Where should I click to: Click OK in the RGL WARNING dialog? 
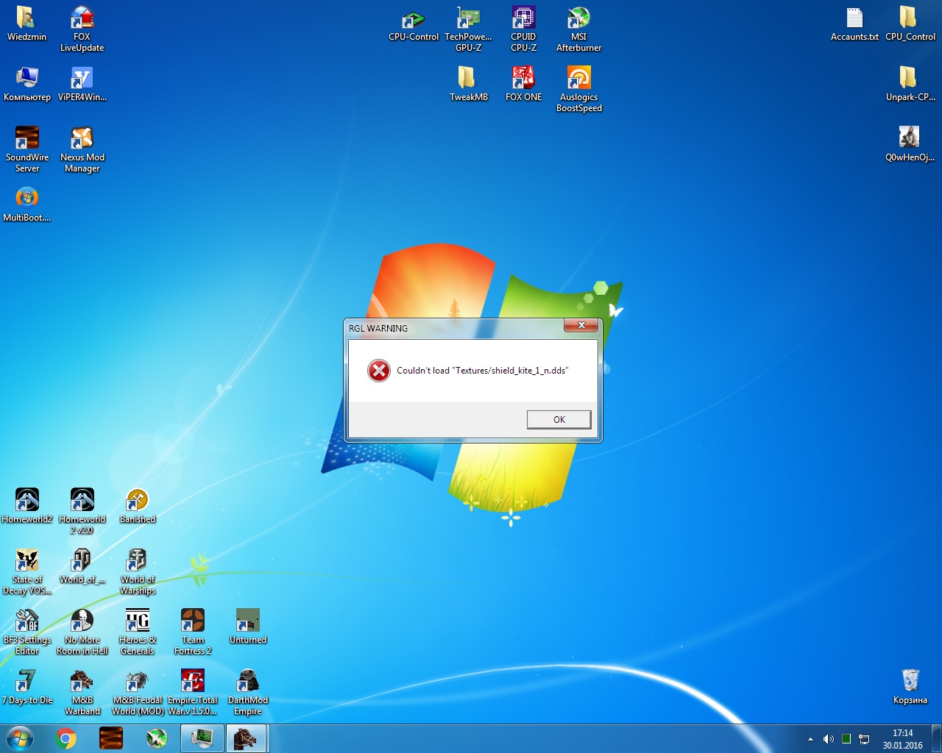pos(559,419)
